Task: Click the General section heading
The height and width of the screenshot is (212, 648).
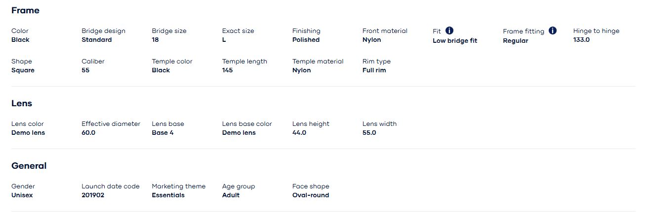Action: point(29,166)
